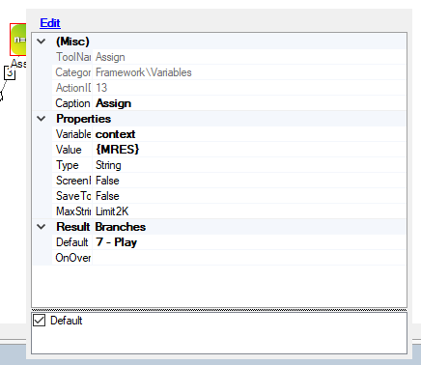Select the Default branch value 7 - Play
Viewport: 421px width, 365px height.
click(249, 242)
